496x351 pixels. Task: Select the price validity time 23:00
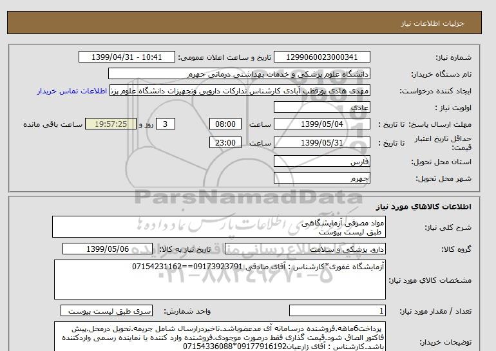(225, 142)
